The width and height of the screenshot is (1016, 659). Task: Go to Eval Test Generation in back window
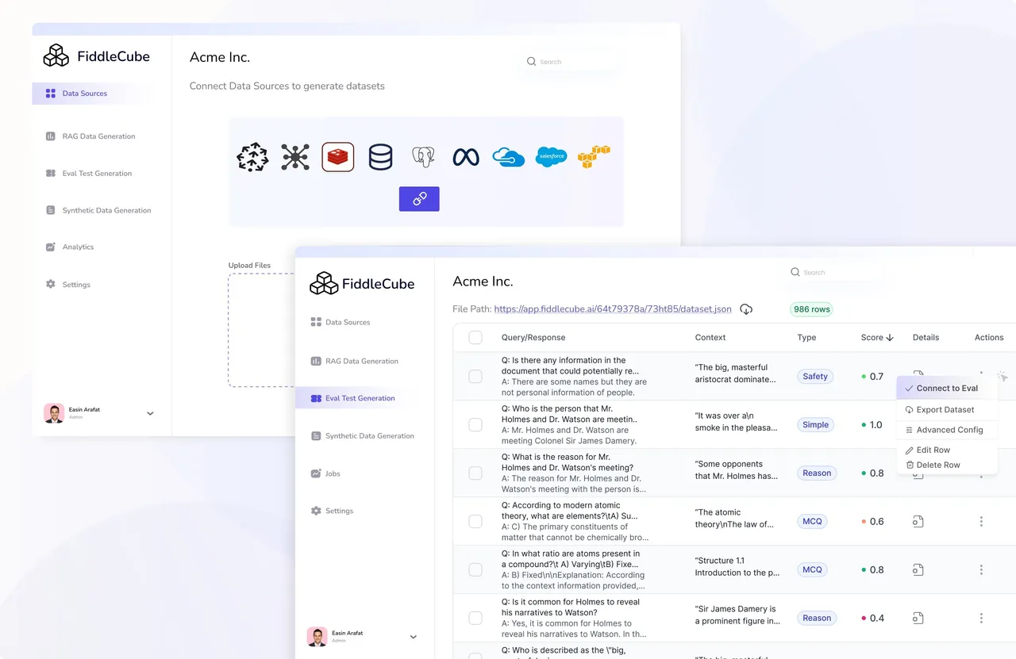tap(89, 174)
